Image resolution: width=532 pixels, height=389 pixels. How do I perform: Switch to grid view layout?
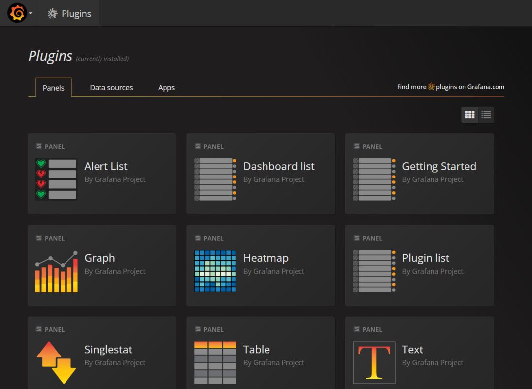point(470,115)
